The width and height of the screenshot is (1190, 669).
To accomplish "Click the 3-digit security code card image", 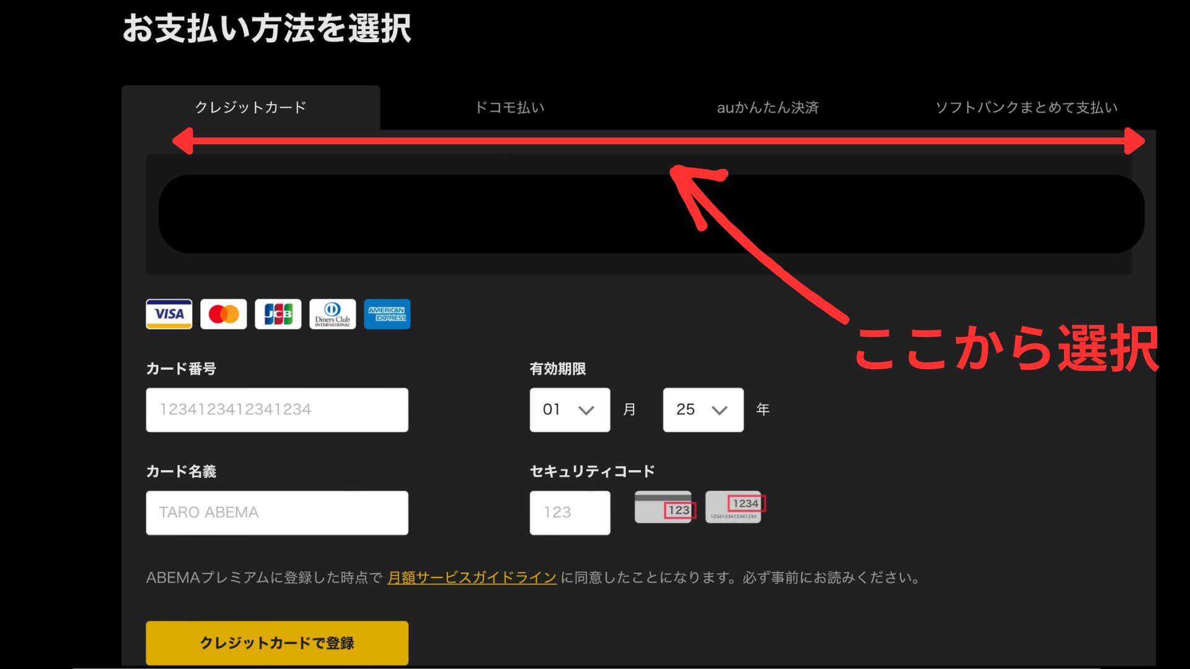I will tap(664, 507).
